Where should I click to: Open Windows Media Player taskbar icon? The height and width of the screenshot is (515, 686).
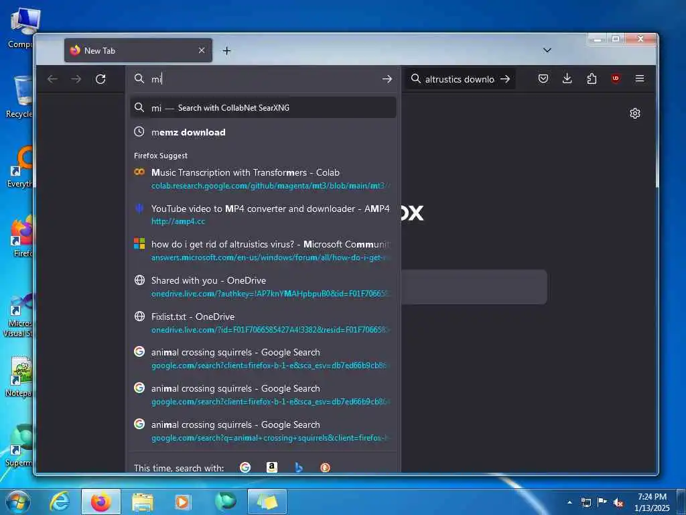(182, 502)
